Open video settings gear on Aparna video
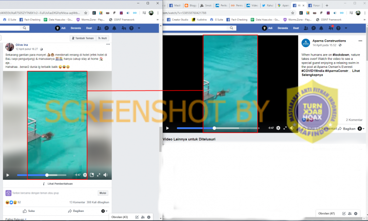 (x=278, y=128)
